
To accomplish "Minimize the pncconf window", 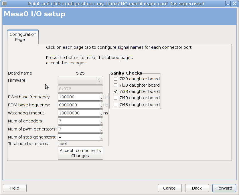I will coord(228,3).
